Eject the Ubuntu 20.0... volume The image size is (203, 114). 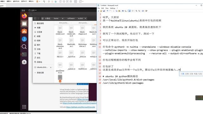click(51, 67)
